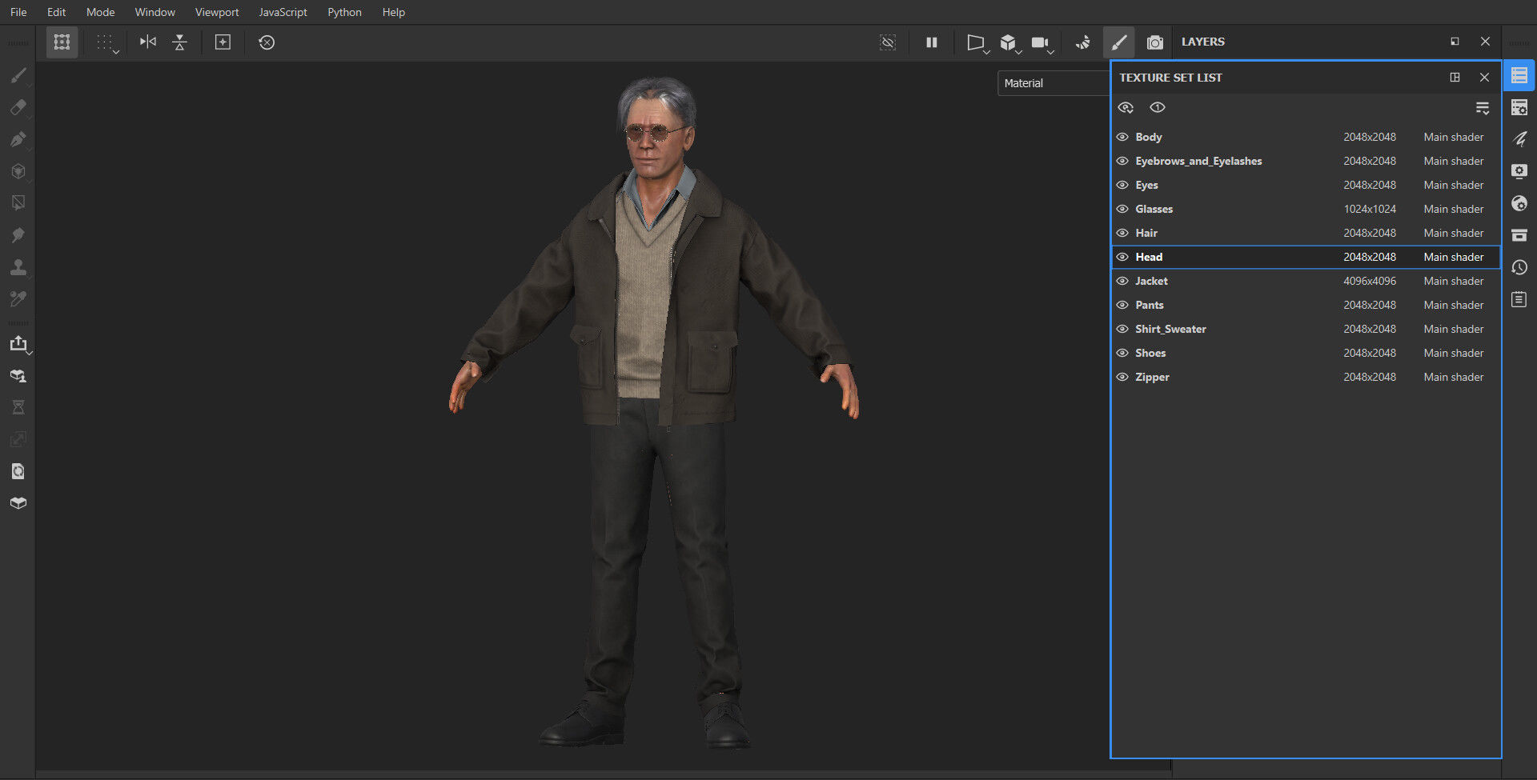Image resolution: width=1537 pixels, height=780 pixels.
Task: Click the rotating-arrows icon beside the camera dropdown
Action: pyautogui.click(x=1083, y=42)
